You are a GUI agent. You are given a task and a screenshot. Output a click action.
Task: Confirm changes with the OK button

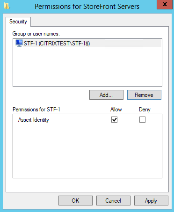tap(75, 200)
